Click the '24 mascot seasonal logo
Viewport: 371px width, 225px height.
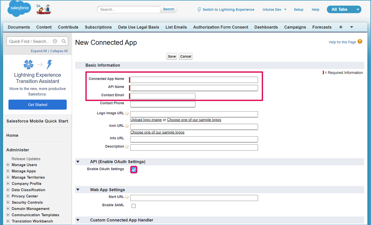(x=43, y=9)
